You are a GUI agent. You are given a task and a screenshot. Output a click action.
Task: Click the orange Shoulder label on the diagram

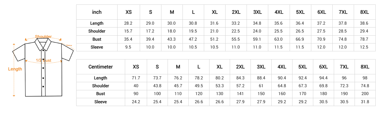[x=43, y=36]
